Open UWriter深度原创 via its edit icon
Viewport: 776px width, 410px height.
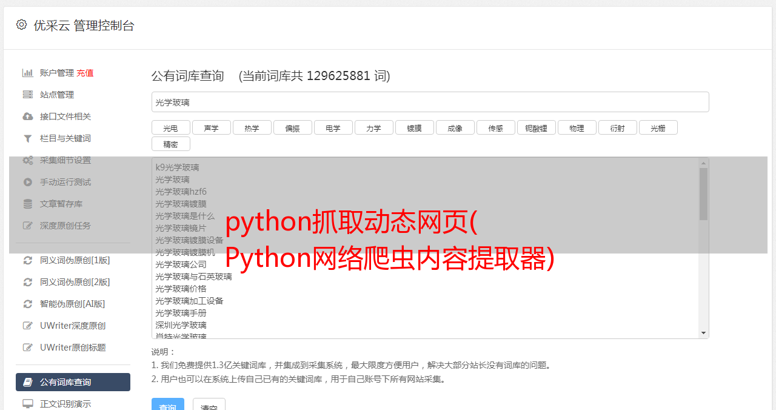click(x=27, y=326)
